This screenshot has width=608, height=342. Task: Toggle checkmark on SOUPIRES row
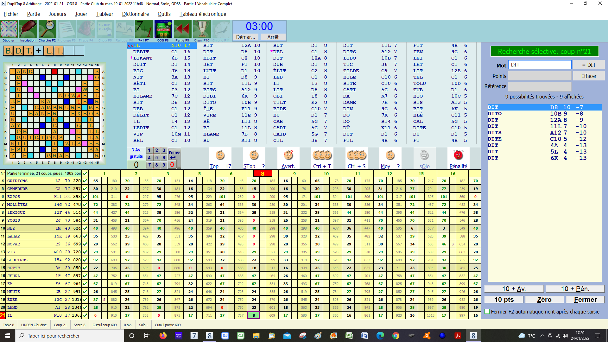click(85, 260)
